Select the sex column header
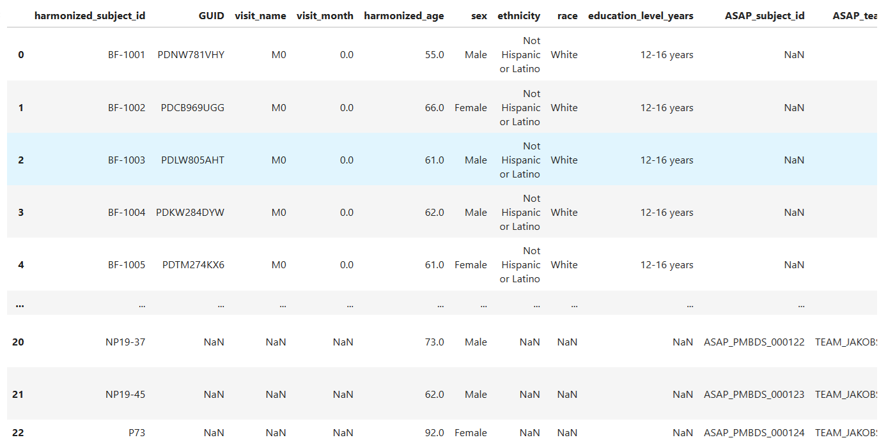 [x=479, y=15]
